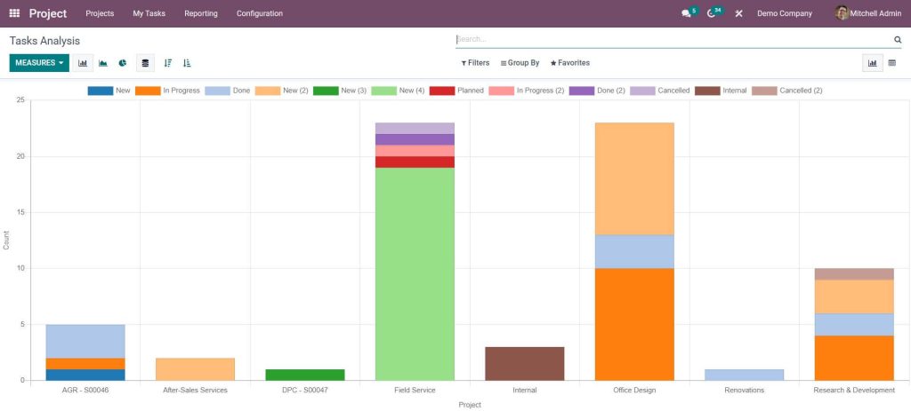Screen dimensions: 911x411
Task: Toggle the In Progress (2) legend series
Action: [527, 91]
